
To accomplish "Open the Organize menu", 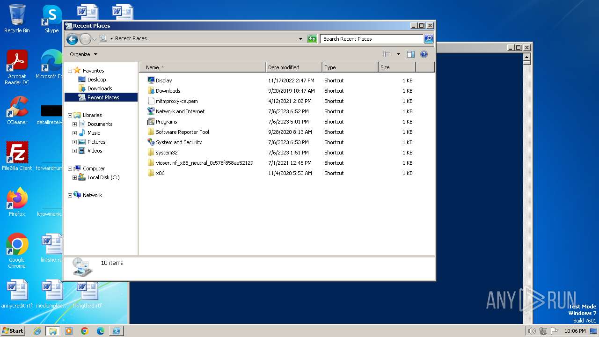I will pyautogui.click(x=83, y=54).
